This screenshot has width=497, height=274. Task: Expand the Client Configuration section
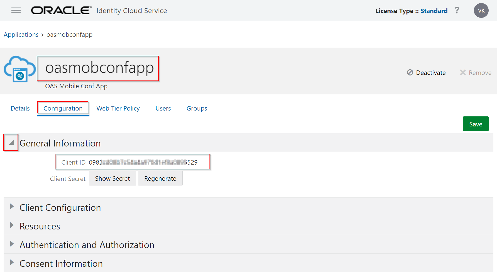(x=12, y=207)
